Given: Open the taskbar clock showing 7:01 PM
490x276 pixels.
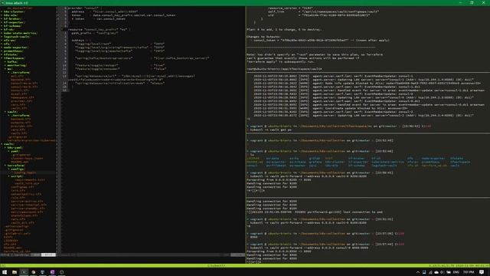Looking at the screenshot, I should pyautogui.click(x=469, y=272).
